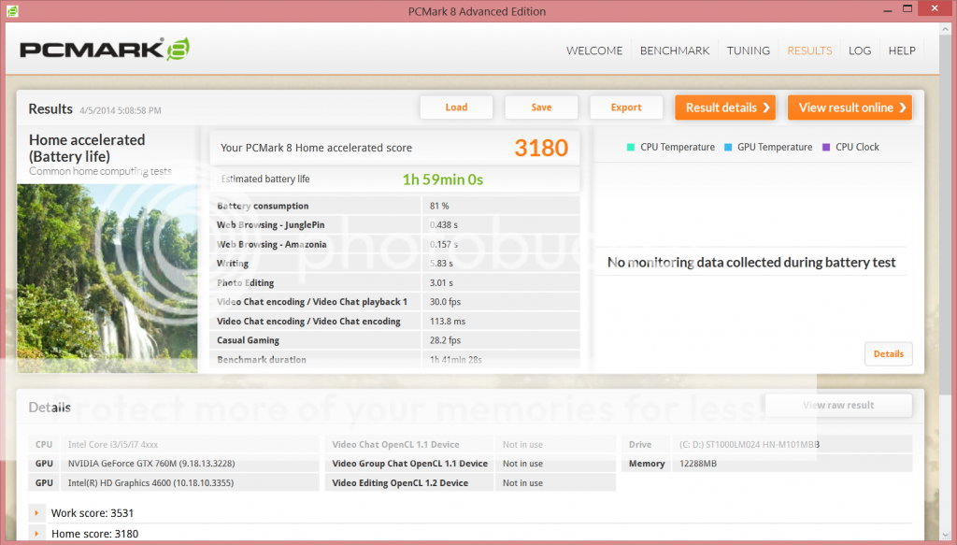Click the PCMark 8 logo

click(x=105, y=50)
